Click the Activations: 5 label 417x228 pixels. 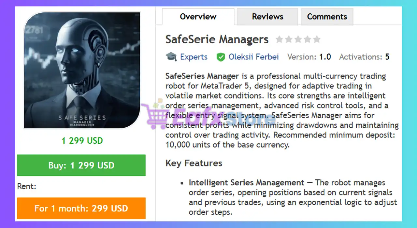point(364,57)
